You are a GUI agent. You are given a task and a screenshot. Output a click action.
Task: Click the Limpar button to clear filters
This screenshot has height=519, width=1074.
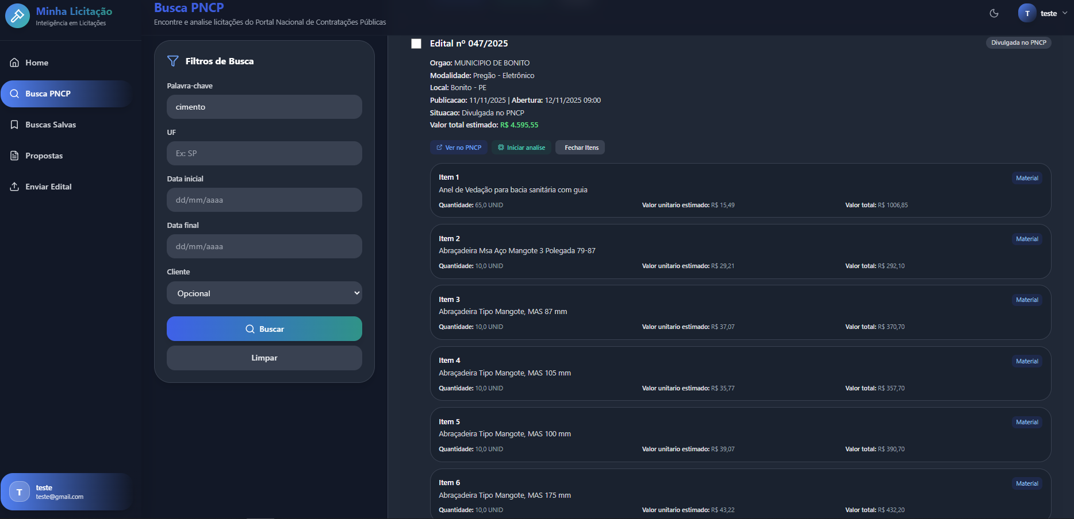coord(264,358)
